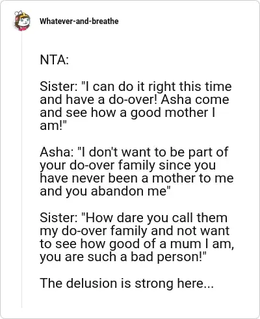Open the Whatever-and-breathe username link
Viewport: 260px width, 319px height.
[x=79, y=21]
